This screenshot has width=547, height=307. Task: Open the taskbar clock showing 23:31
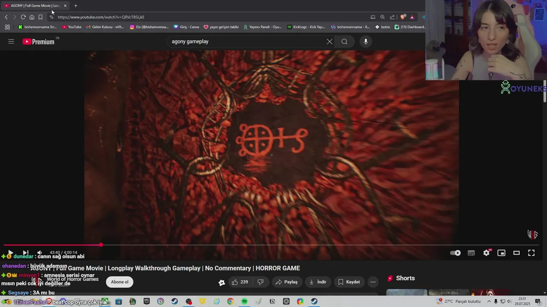click(x=522, y=301)
